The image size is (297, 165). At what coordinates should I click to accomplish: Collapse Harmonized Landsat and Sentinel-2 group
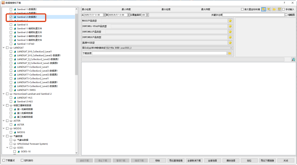coord(4,94)
